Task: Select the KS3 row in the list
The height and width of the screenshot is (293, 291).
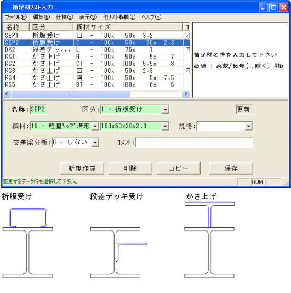Action: [96, 71]
